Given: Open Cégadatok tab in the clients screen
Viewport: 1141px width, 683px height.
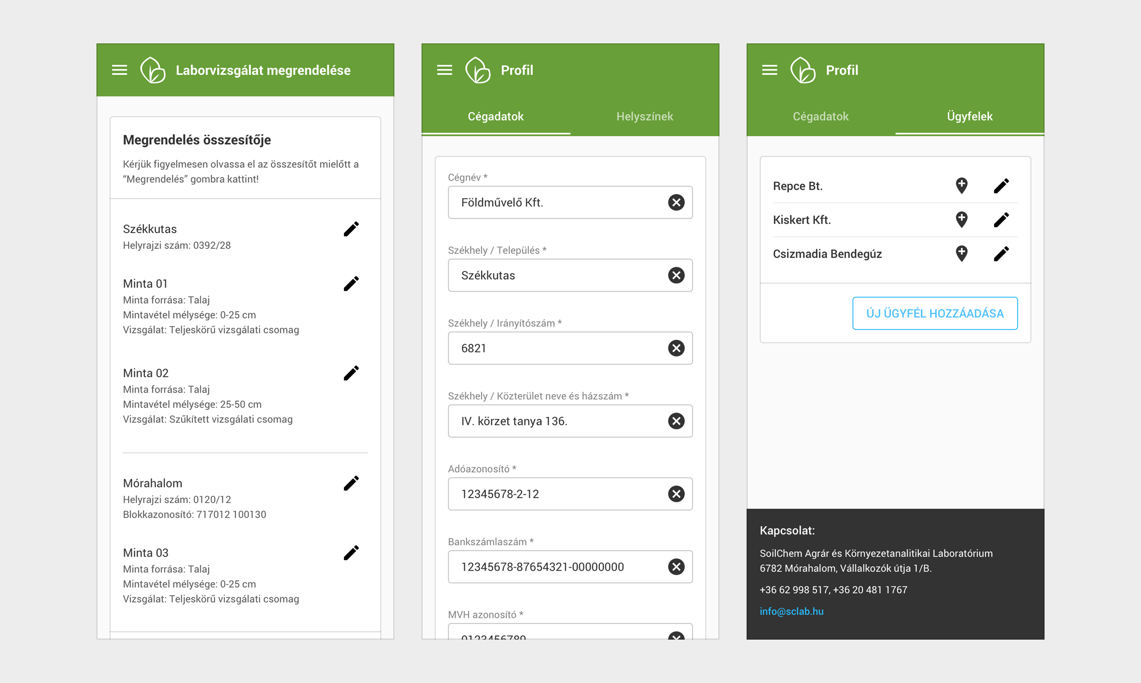Looking at the screenshot, I should pos(820,117).
